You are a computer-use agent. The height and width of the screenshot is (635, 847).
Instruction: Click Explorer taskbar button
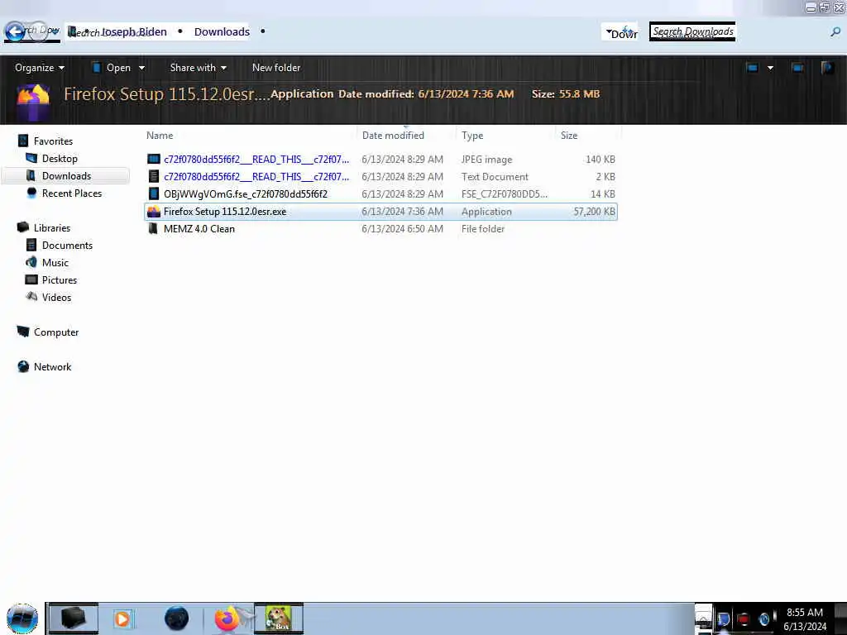[73, 618]
